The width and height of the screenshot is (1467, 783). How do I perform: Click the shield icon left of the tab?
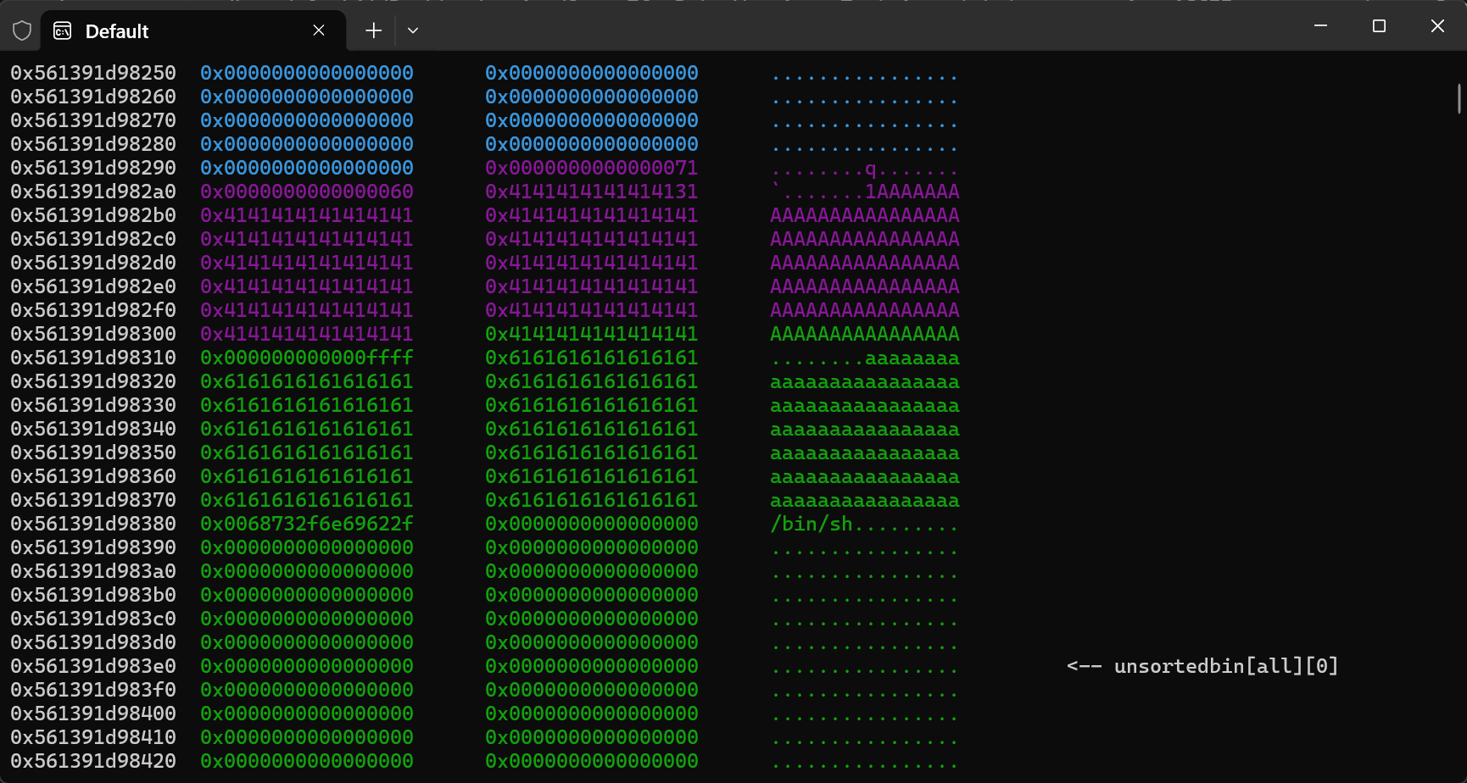pos(22,31)
